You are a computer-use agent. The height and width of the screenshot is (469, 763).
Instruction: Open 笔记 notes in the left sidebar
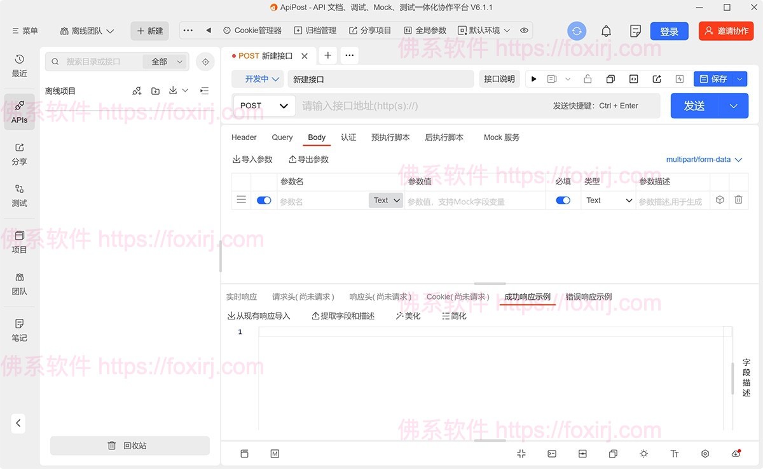[19, 330]
